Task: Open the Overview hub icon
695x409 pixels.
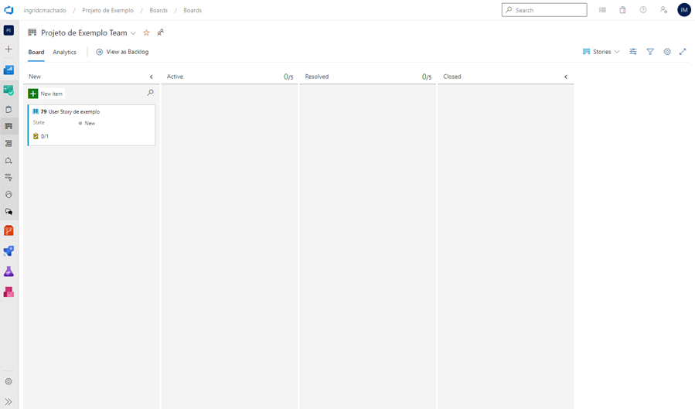Action: (x=9, y=70)
